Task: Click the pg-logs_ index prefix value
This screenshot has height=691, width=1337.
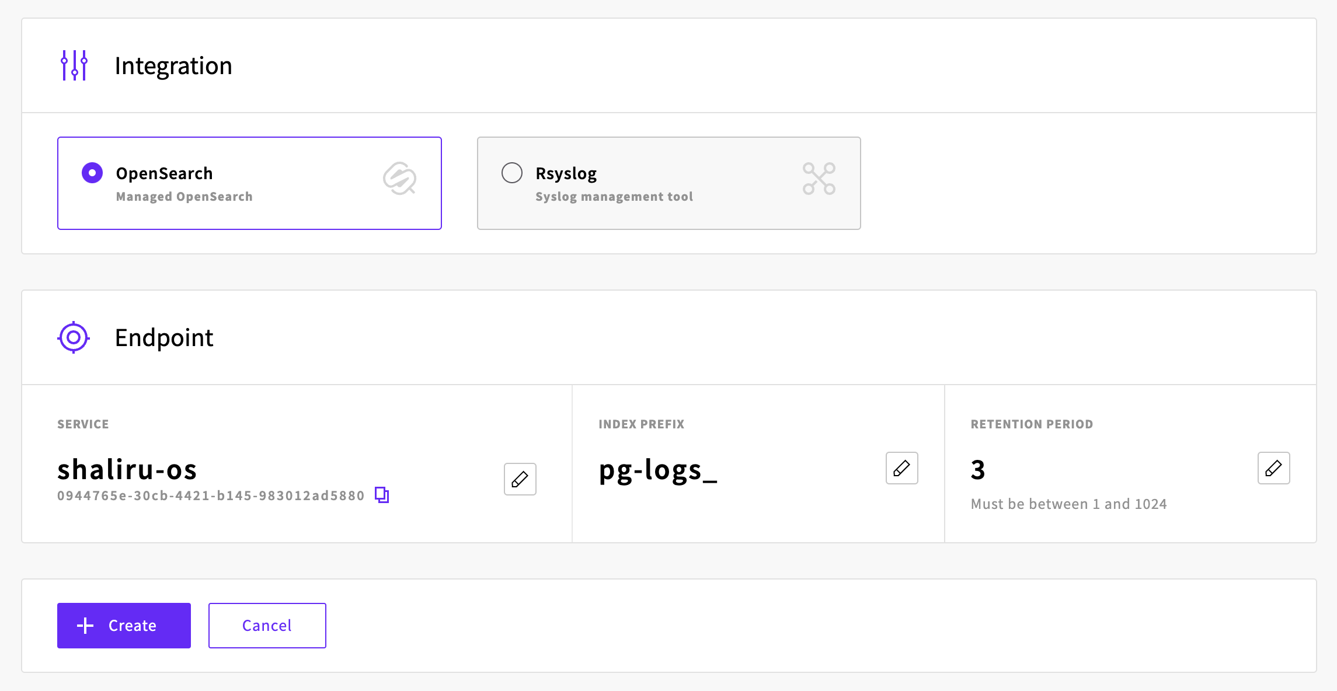Action: (x=658, y=470)
